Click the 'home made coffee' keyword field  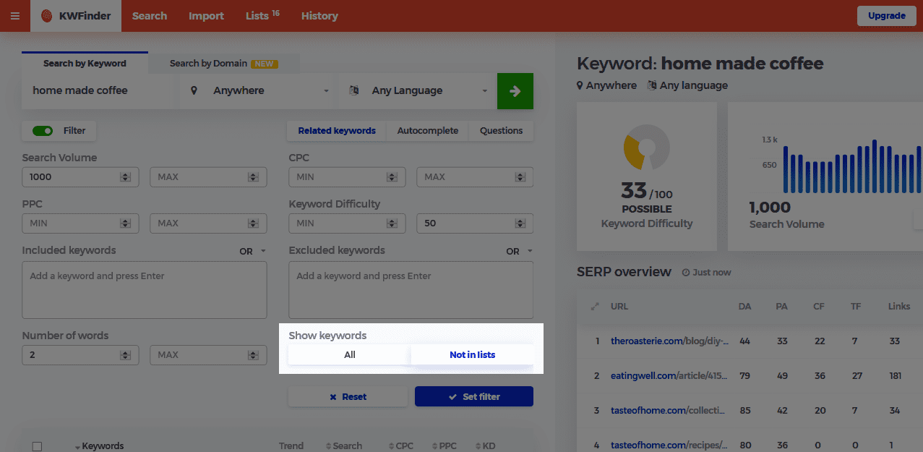click(x=101, y=90)
